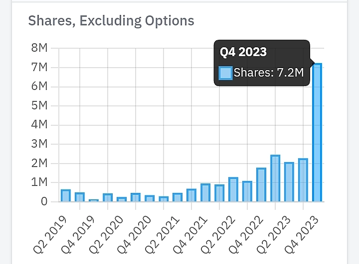The image size is (359, 264).
Task: Click the Q4 2021 bar
Action: click(205, 192)
